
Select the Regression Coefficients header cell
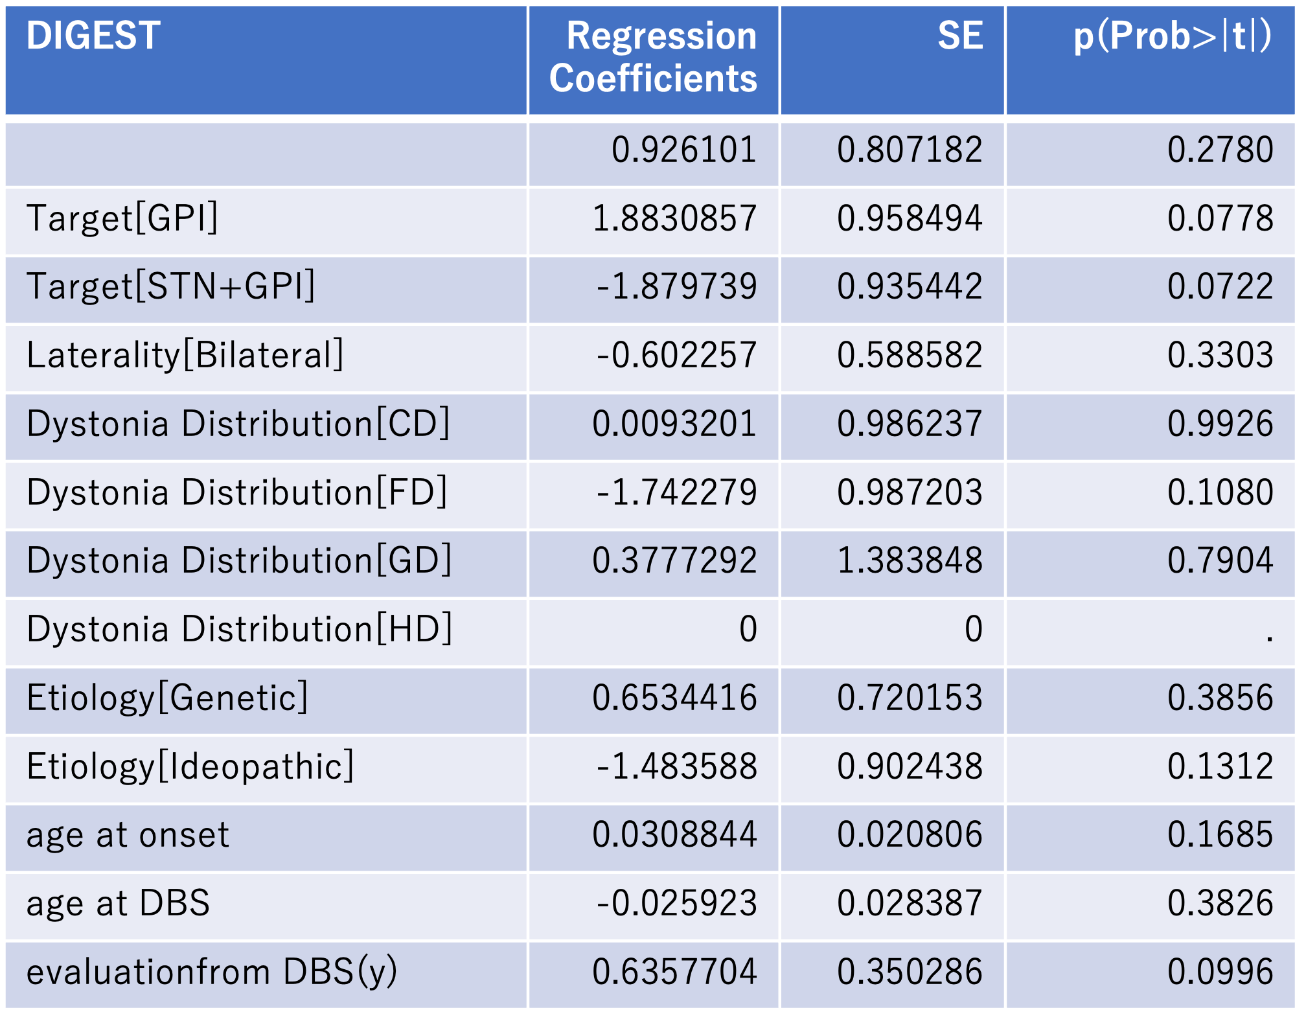654,57
